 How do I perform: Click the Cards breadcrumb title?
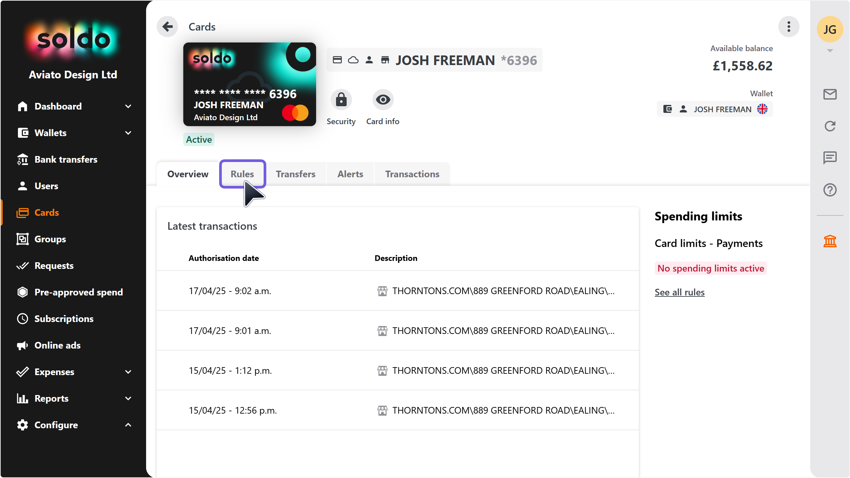[x=202, y=27]
